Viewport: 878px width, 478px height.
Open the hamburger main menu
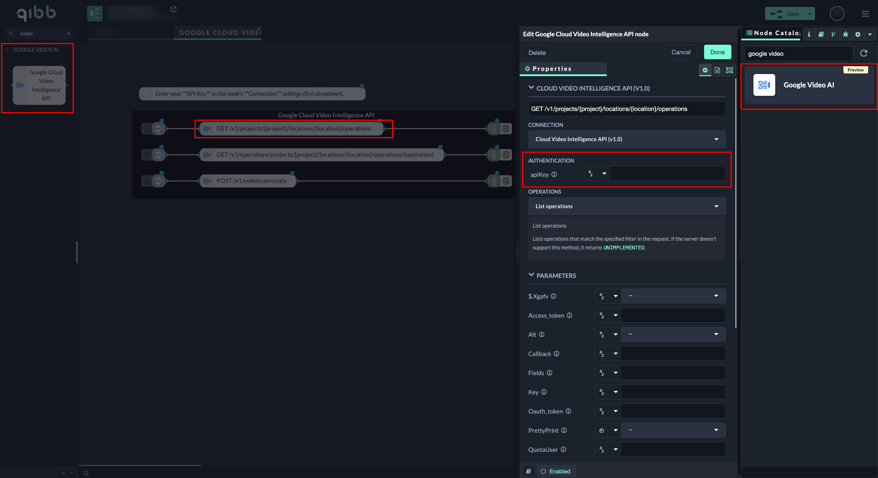point(865,14)
